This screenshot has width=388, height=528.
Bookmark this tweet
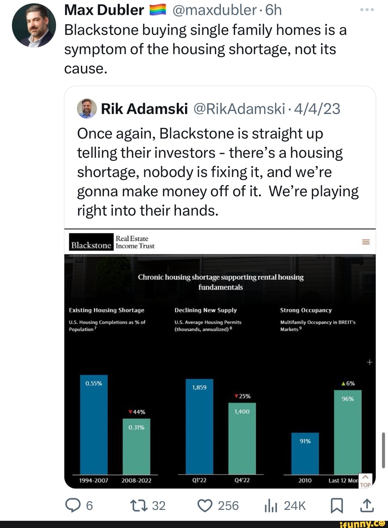click(337, 506)
